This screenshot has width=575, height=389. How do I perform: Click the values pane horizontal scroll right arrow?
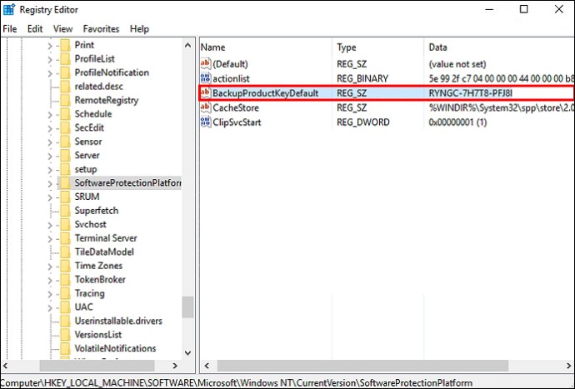tap(568, 366)
